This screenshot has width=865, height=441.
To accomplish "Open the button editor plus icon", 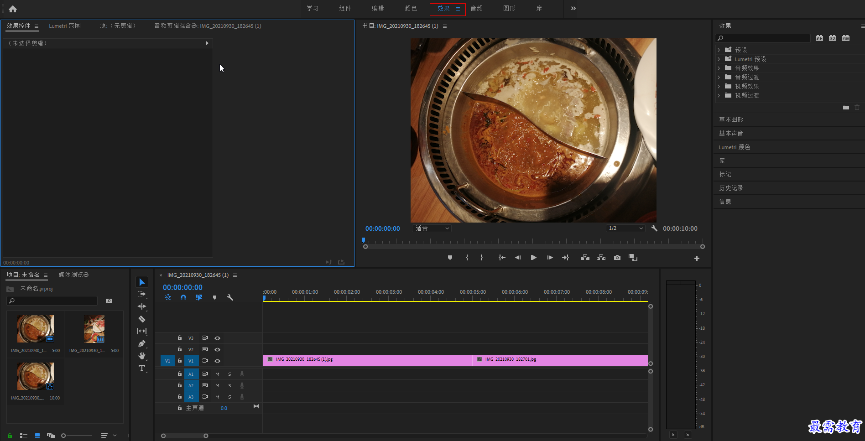I will point(697,258).
